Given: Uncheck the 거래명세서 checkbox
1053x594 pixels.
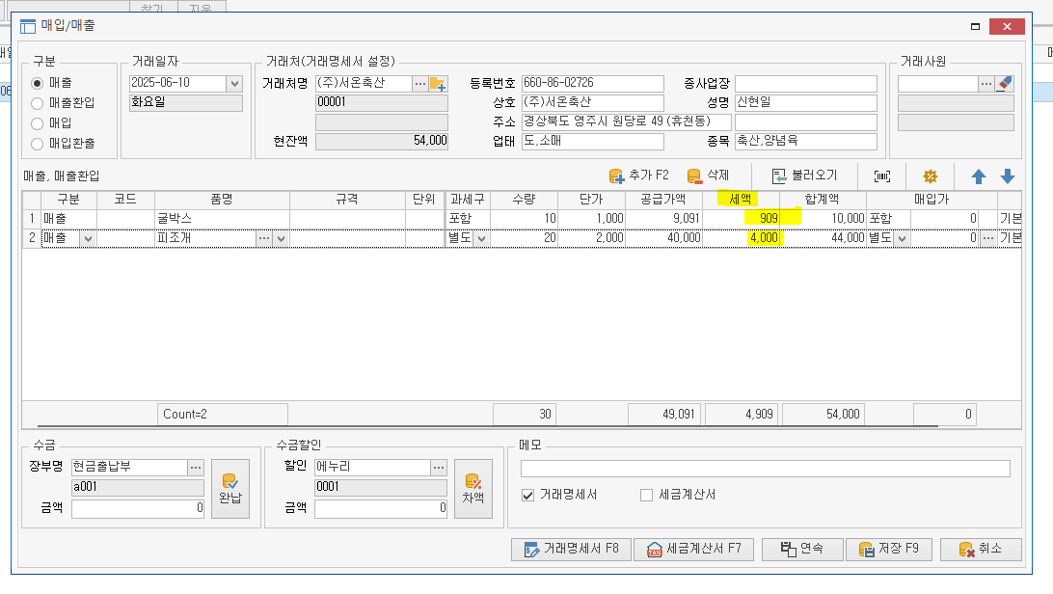Looking at the screenshot, I should tap(527, 495).
